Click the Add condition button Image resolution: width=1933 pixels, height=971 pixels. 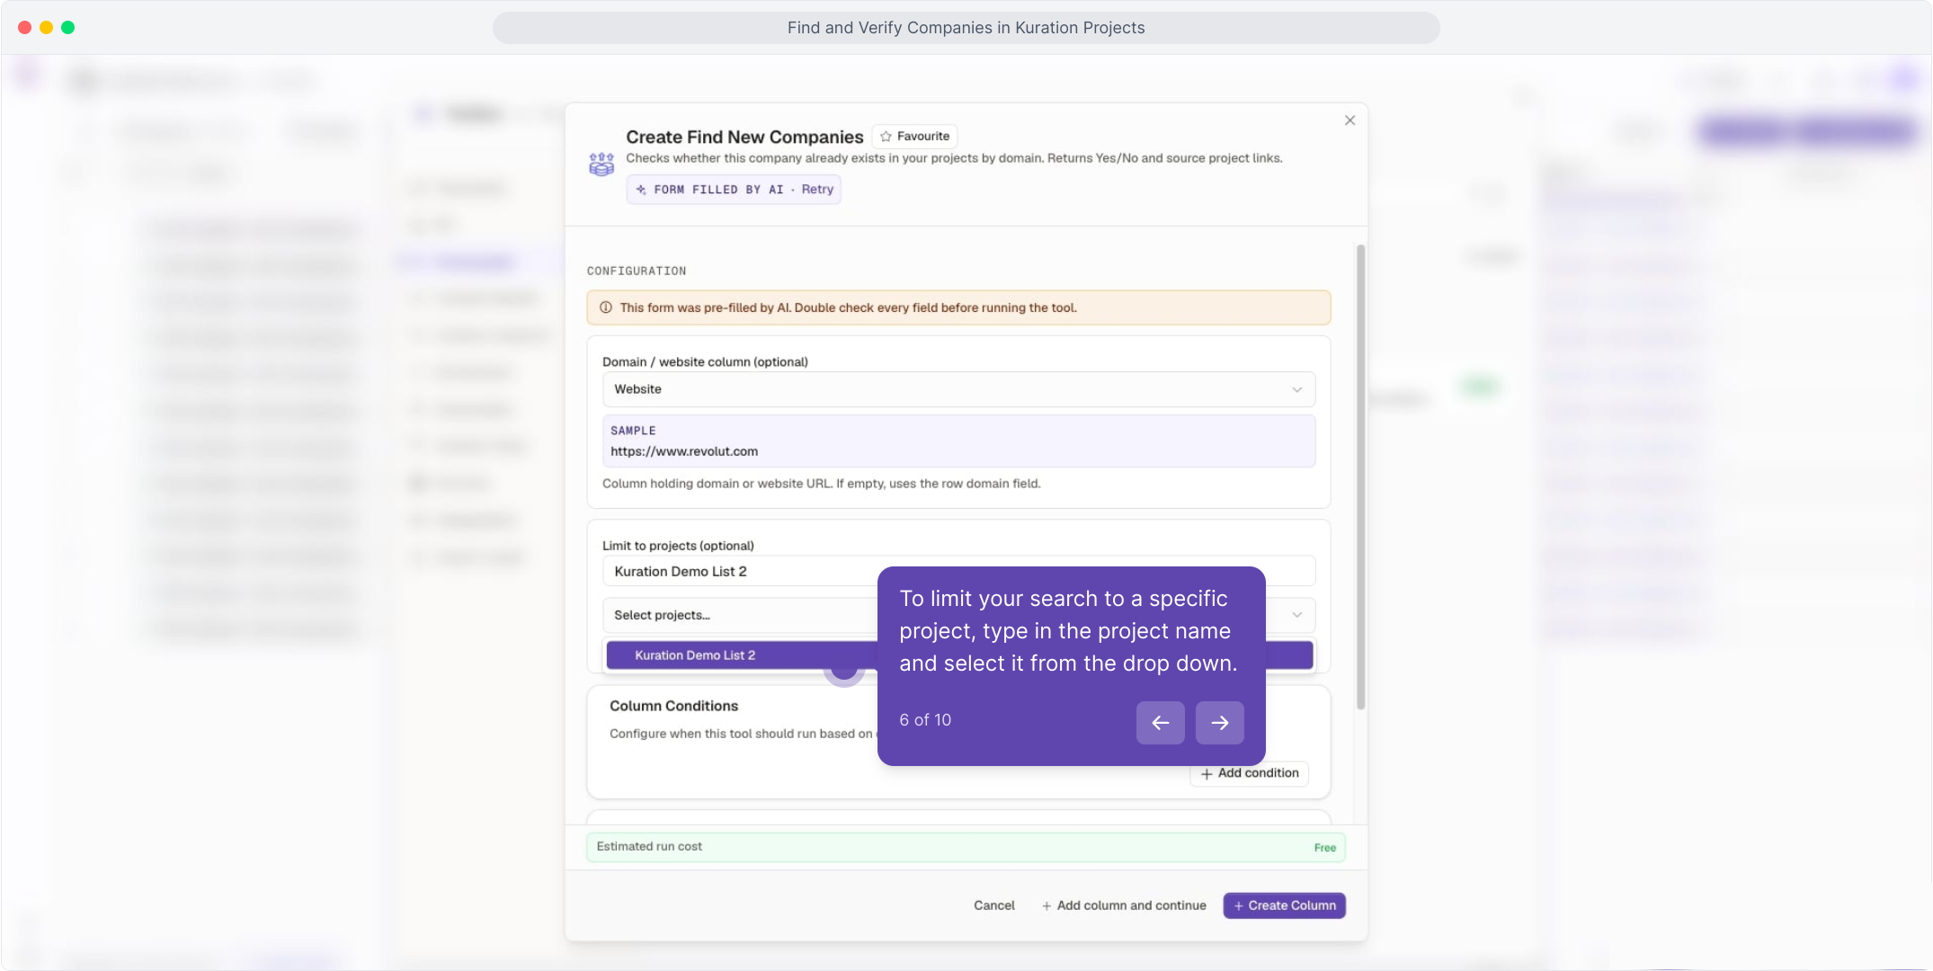(x=1250, y=774)
